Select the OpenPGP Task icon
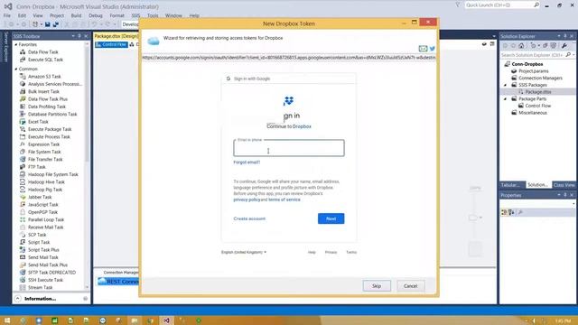 23,212
